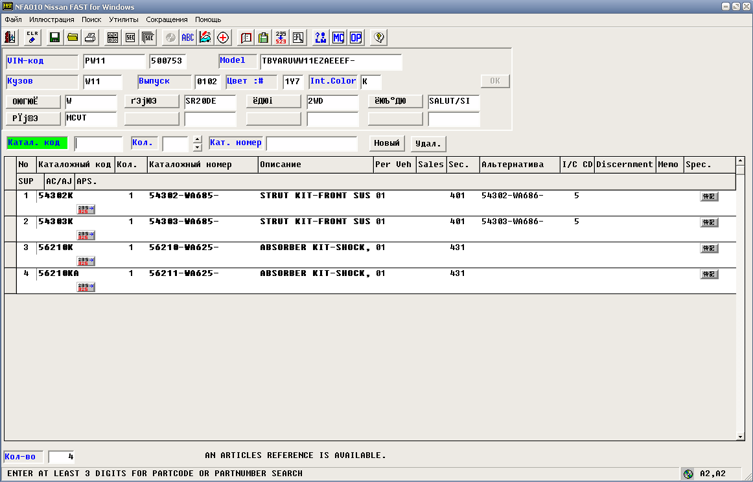Click replacement icon under row 56210K
Viewport: 753px width, 482px height.
click(86, 260)
